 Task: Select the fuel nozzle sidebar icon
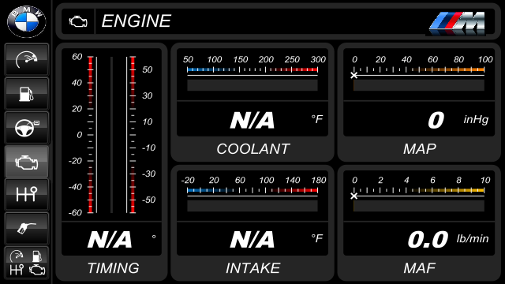pos(27,228)
